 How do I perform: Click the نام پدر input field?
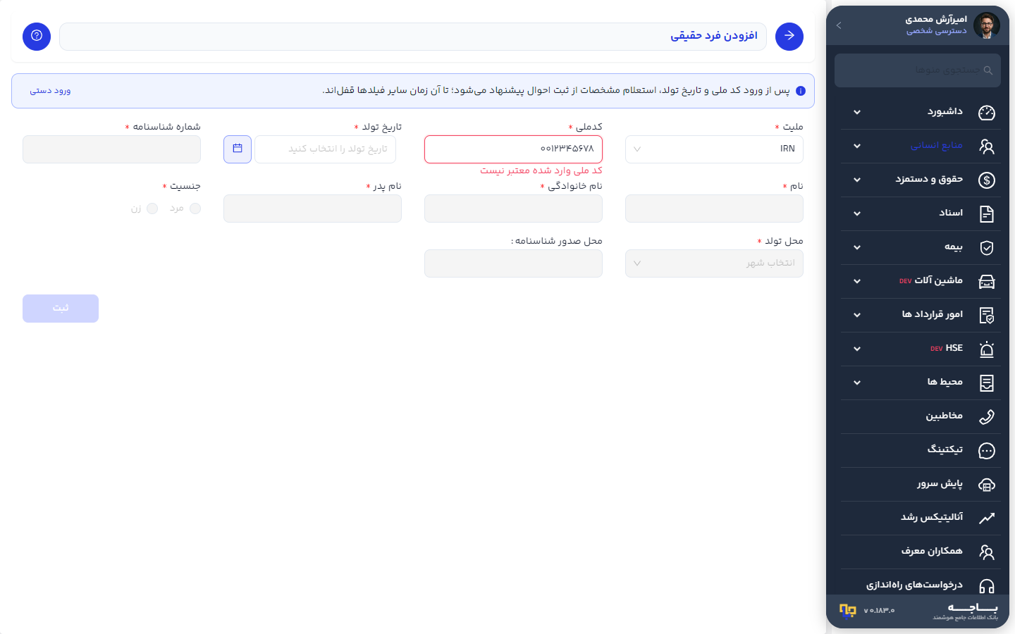312,209
